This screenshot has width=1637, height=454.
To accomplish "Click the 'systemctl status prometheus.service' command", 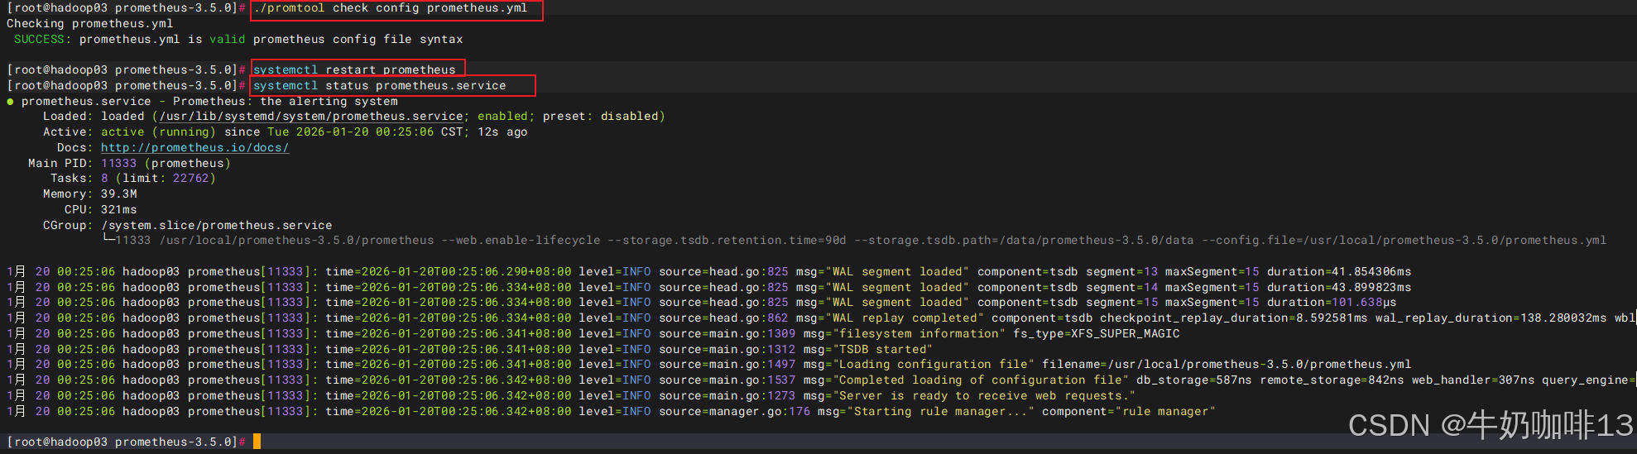I will (x=380, y=85).
